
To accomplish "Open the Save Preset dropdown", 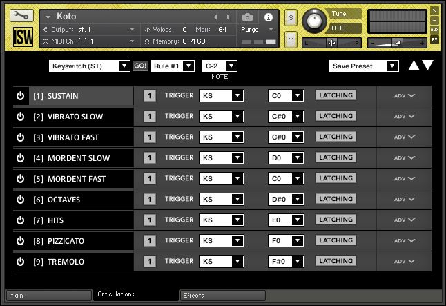I will [x=364, y=66].
